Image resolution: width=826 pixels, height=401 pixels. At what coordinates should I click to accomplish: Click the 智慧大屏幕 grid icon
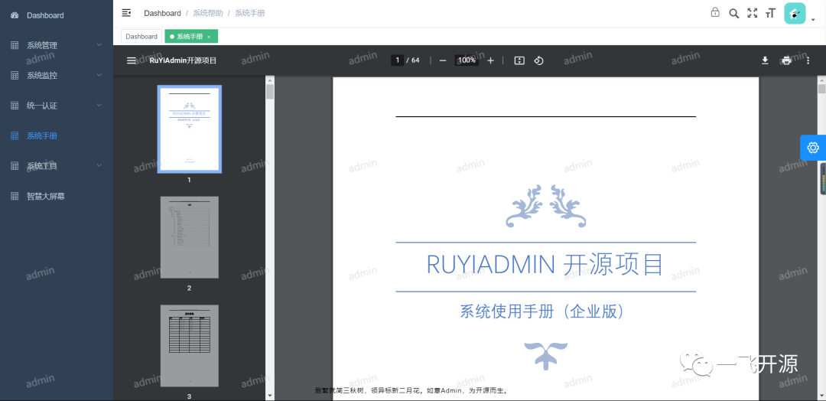pos(15,196)
